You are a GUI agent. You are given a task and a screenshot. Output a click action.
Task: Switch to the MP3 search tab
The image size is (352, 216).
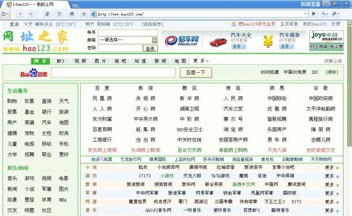click(60, 61)
